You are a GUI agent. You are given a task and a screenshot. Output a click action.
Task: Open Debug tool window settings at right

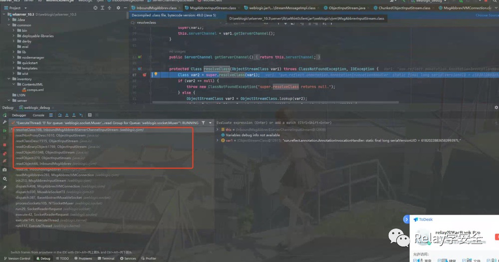point(496,108)
